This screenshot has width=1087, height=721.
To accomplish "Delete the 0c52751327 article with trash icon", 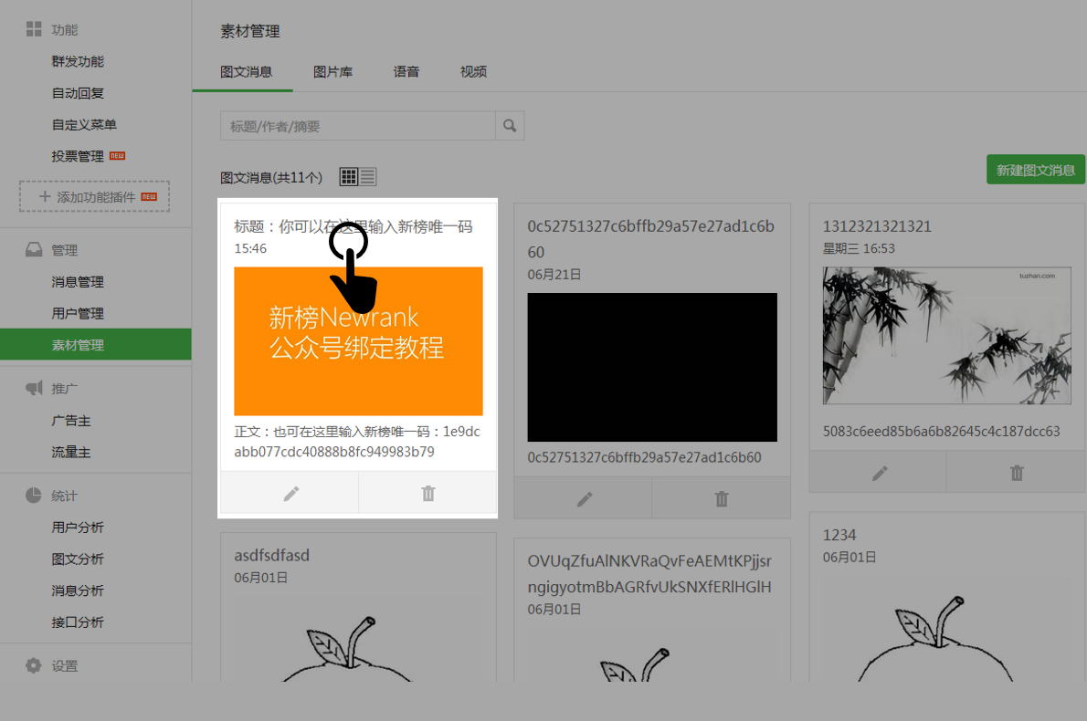I will point(722,498).
